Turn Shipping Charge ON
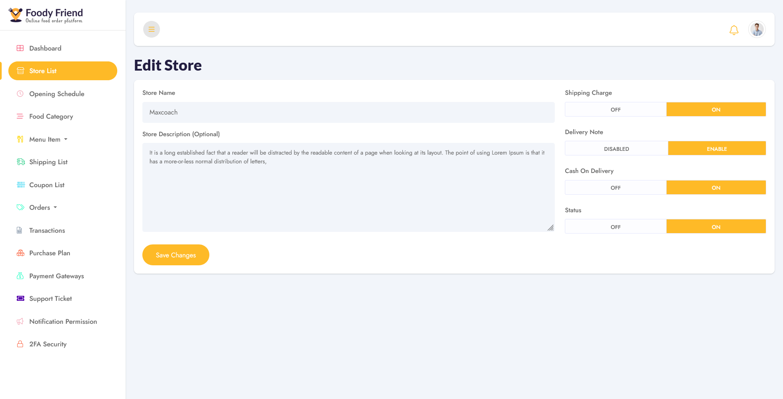This screenshot has width=783, height=399. point(716,109)
